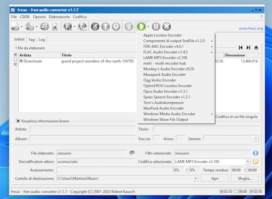Open dropdown arrow next to CDDB query icon
The image size is (272, 199).
(x=74, y=27)
